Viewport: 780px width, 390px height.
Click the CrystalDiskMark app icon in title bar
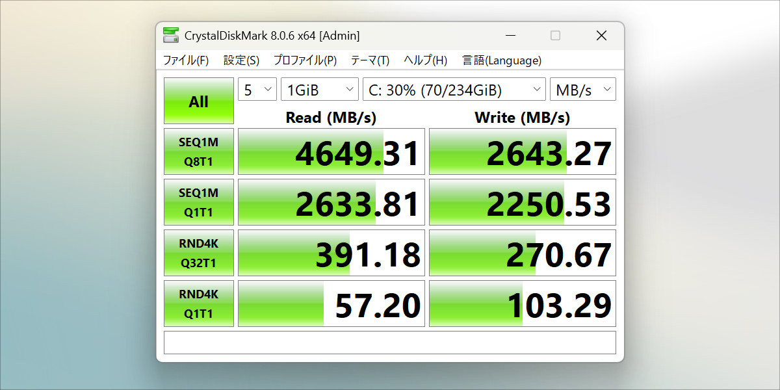tap(171, 36)
